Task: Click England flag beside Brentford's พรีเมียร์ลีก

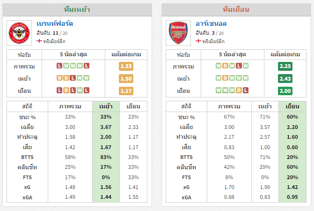Action: [x=39, y=41]
